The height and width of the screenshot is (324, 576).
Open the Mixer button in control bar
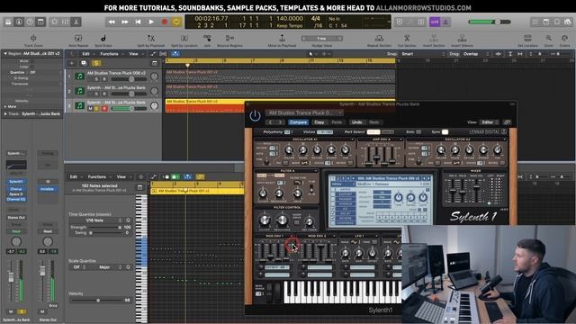tap(65, 22)
